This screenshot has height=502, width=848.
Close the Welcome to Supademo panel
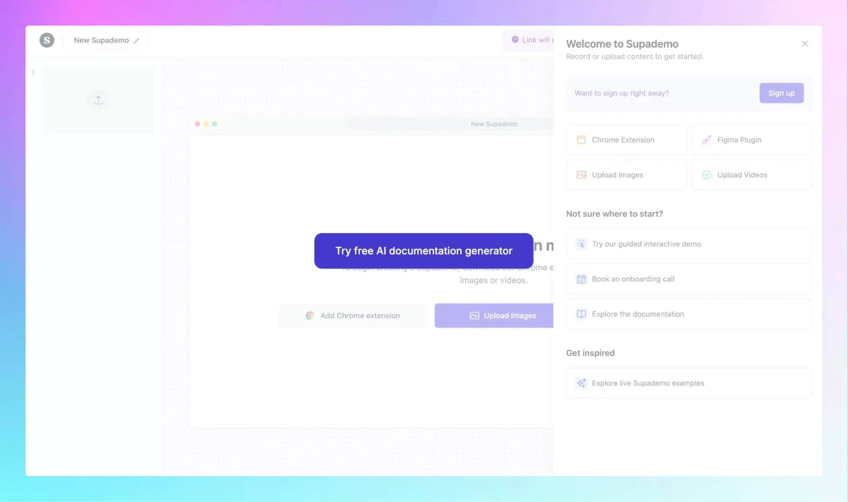coord(805,44)
